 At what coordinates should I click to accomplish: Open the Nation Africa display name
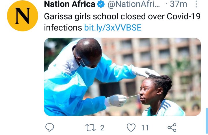(x=70, y=4)
